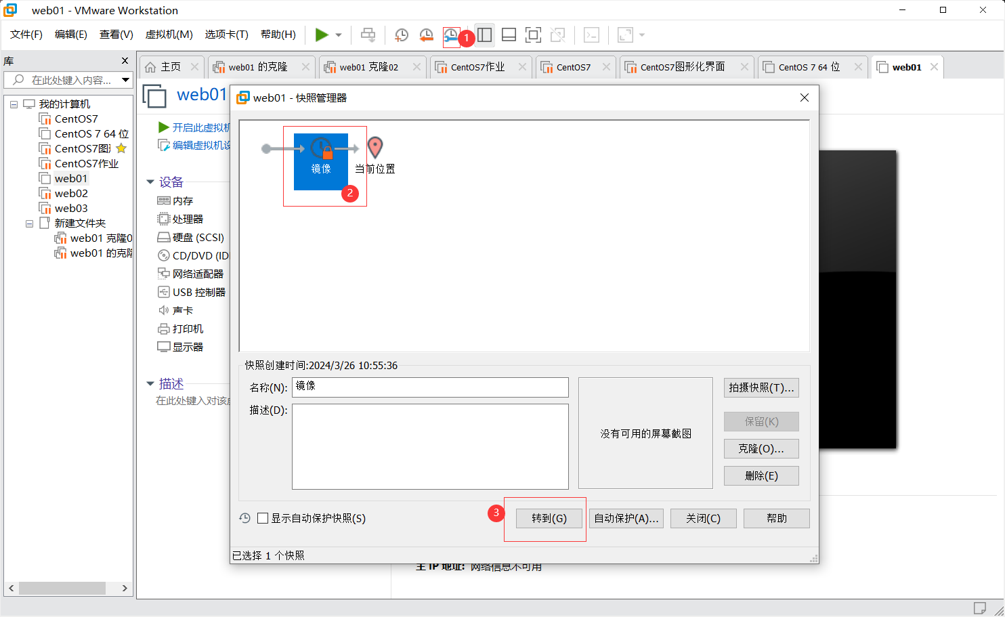Collapse the 我的计算机 tree node
Screen dimensions: 1005x617
tap(14, 104)
